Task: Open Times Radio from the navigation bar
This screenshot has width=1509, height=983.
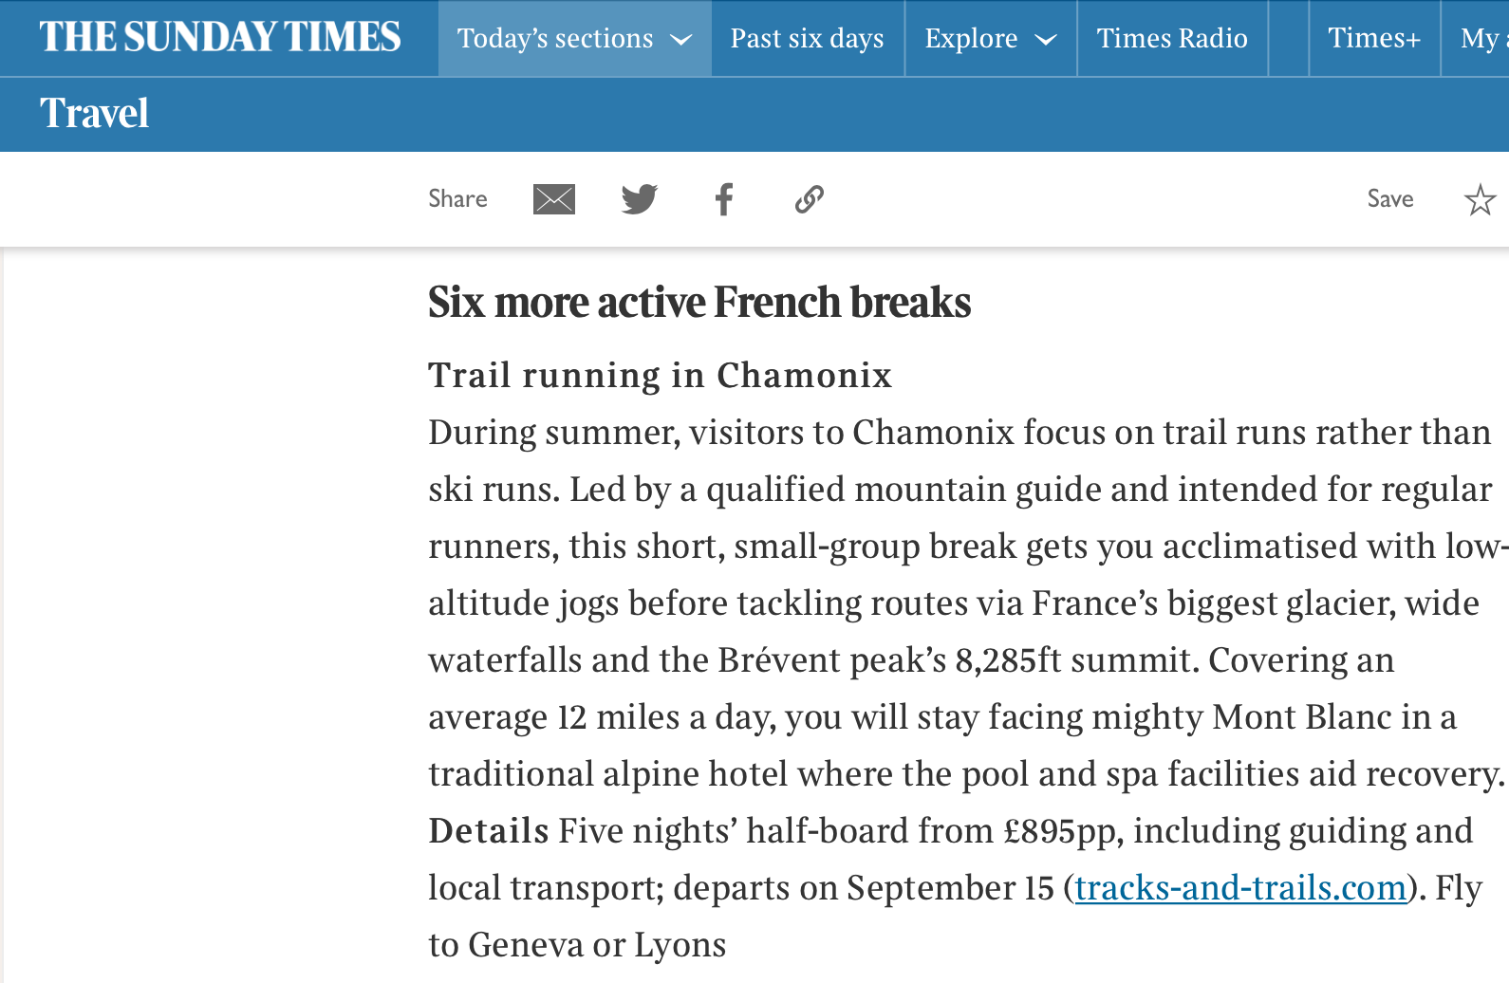Action: tap(1172, 39)
